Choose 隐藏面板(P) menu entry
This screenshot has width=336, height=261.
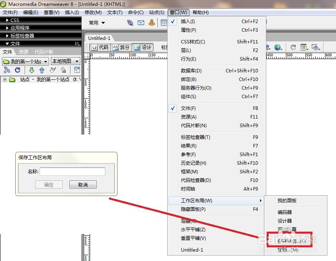pyautogui.click(x=216, y=209)
